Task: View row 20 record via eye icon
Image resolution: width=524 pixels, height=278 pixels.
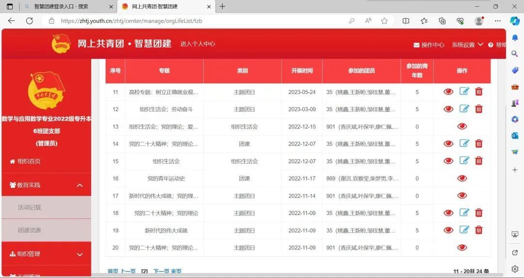Action: 462,247
